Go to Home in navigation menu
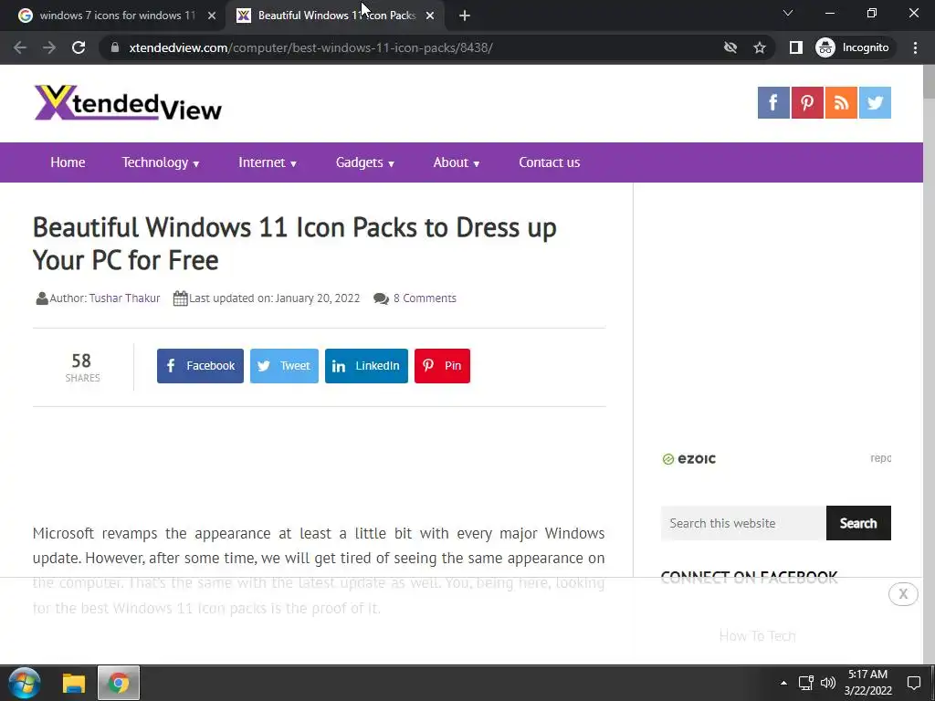This screenshot has width=935, height=701. tap(68, 162)
